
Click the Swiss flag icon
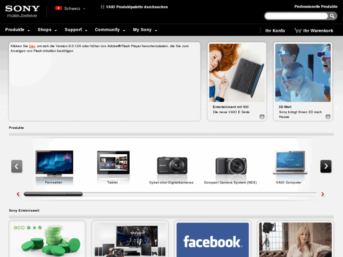tap(59, 8)
